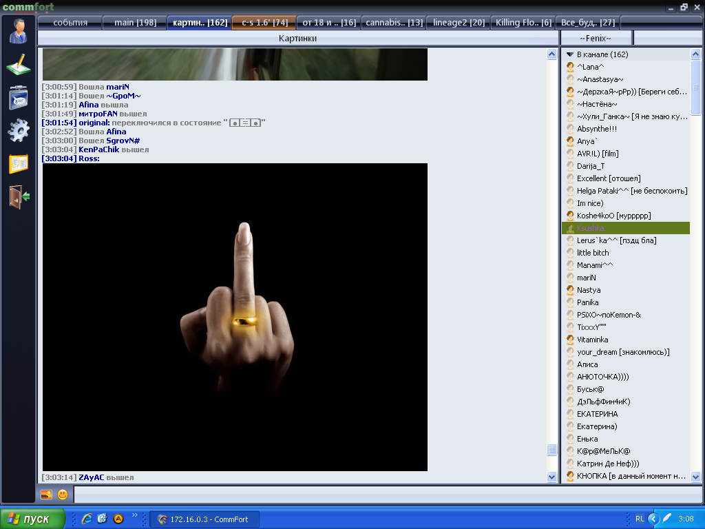This screenshot has height=529, width=705.
Task: Click the '172.16.0.3 - CommFort' taskbar button
Action: 204,519
